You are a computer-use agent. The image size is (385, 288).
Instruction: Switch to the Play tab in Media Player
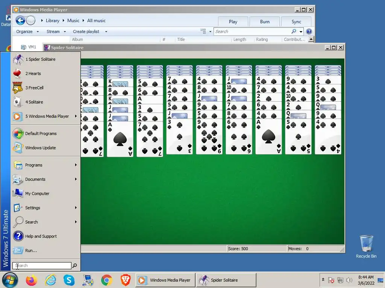point(233,21)
